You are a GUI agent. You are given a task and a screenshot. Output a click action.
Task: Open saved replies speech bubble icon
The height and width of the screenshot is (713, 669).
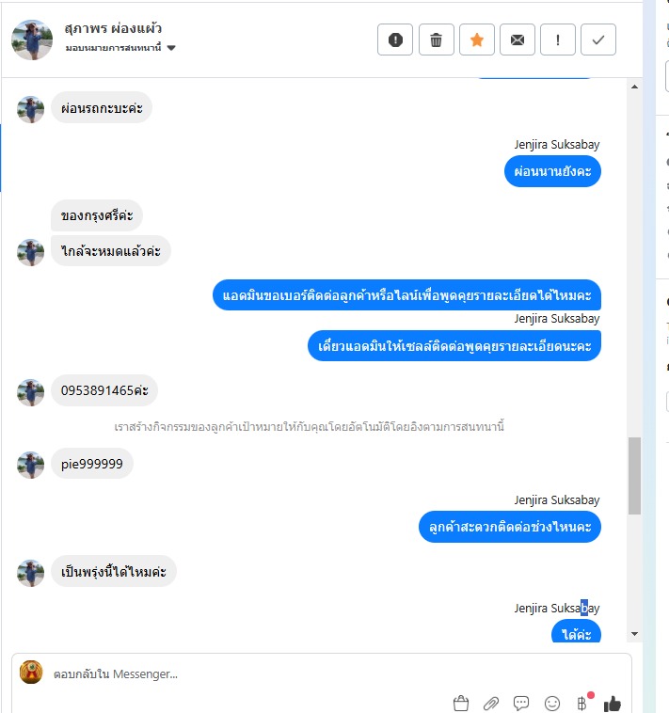[521, 704]
